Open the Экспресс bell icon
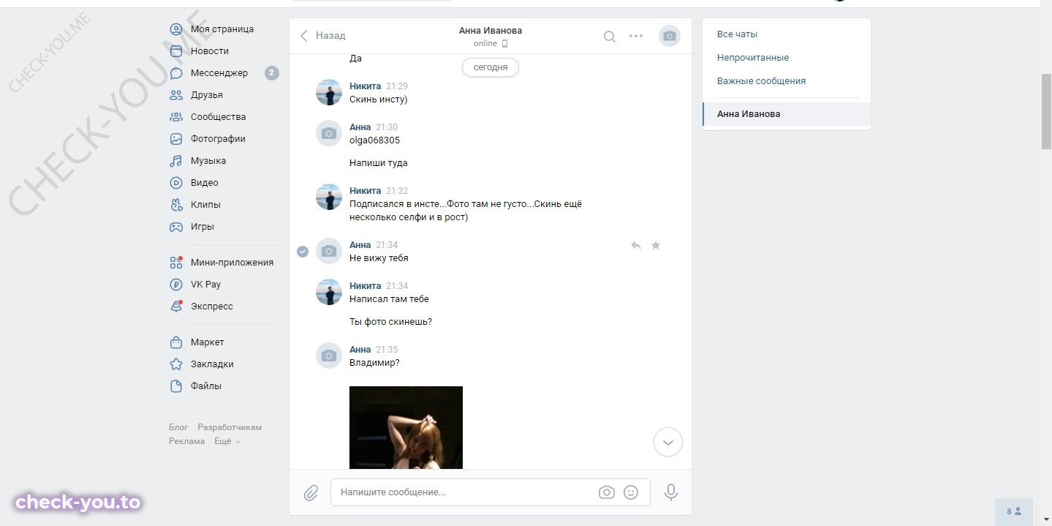This screenshot has width=1052, height=526. pos(176,307)
